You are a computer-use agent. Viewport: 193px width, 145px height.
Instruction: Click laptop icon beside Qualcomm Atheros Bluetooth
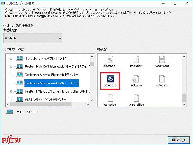click(19, 75)
